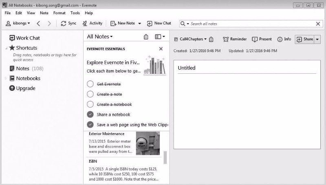Click the tag icon beside Call4Chapters

pos(211,39)
